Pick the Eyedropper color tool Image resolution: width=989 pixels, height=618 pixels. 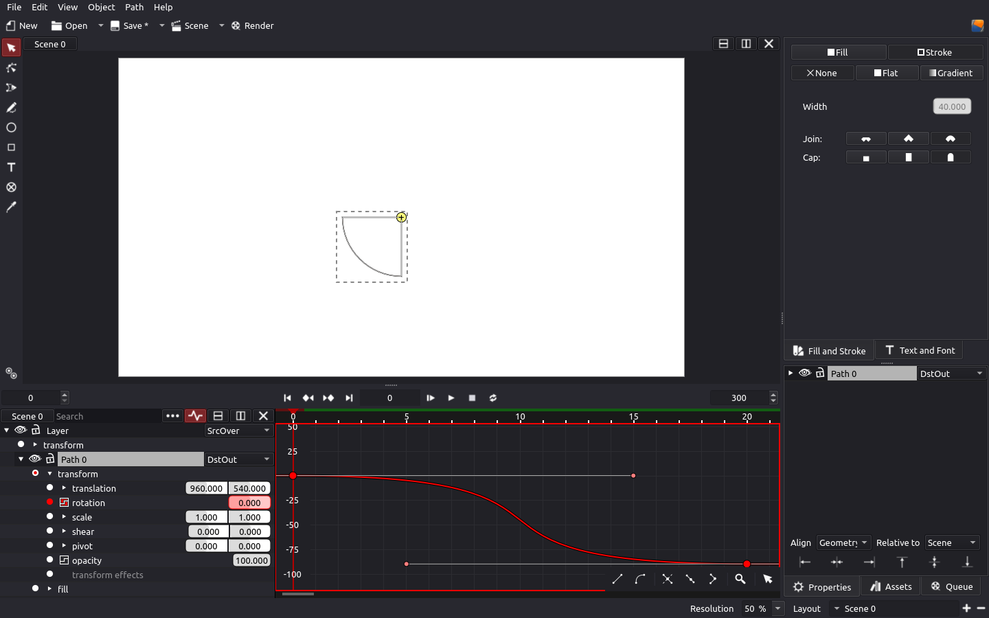11,207
